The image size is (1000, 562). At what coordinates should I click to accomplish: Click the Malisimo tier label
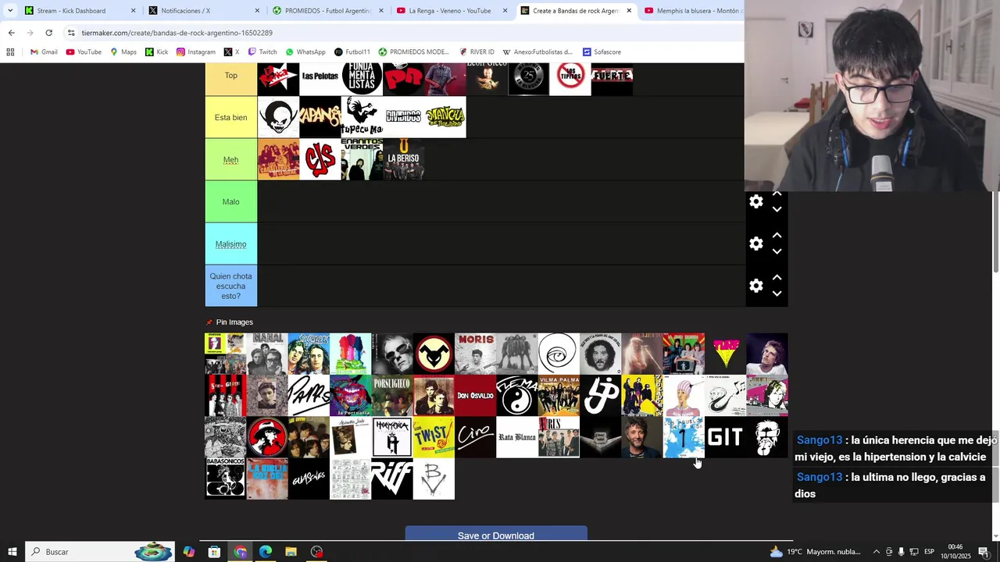[x=230, y=244]
